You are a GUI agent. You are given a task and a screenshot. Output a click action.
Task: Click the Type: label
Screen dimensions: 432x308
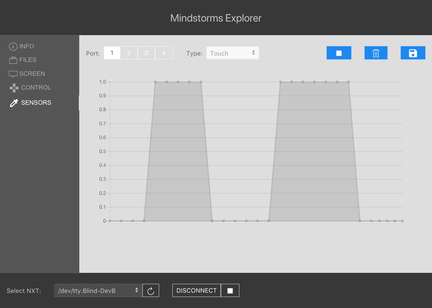[x=194, y=53]
